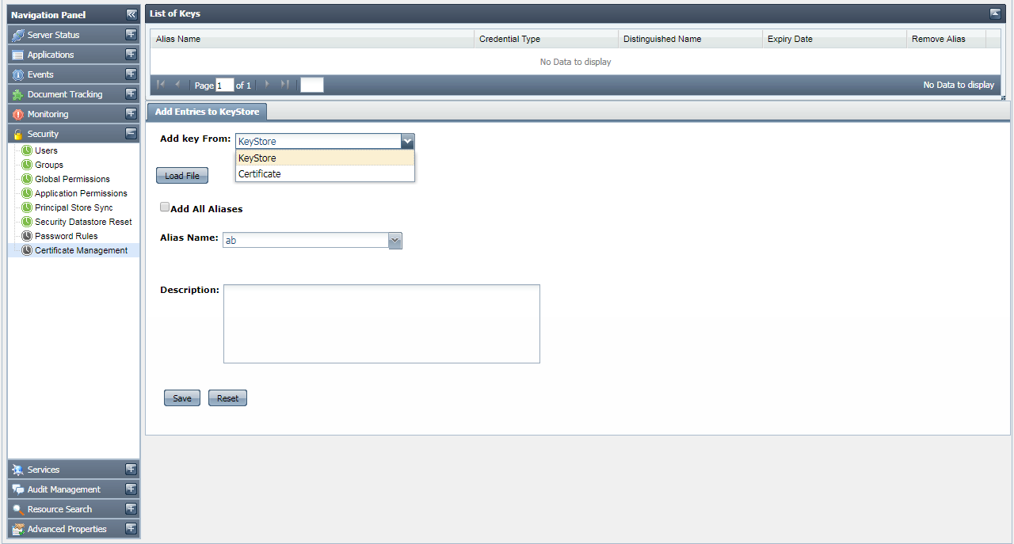Click the Document Tracking puzzle icon
Image resolution: width=1014 pixels, height=544 pixels.
pos(18,94)
